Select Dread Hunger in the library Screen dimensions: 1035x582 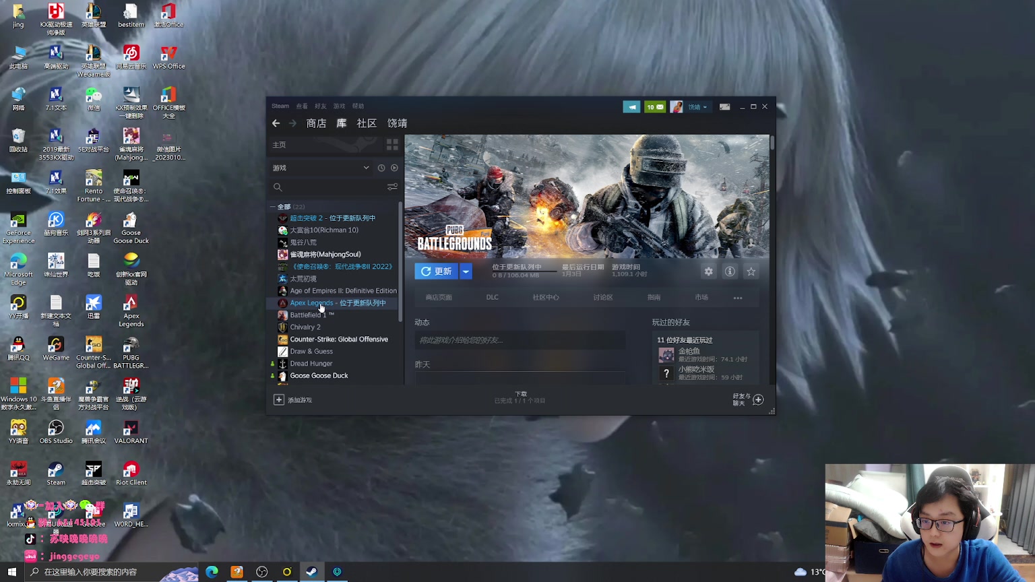point(311,364)
